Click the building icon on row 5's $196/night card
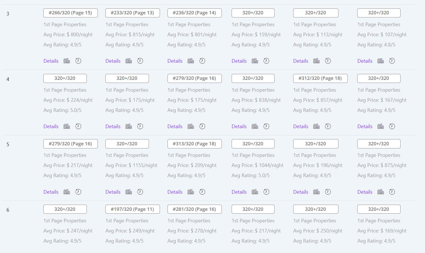Screen dimensions: 425x253 tap(316, 192)
